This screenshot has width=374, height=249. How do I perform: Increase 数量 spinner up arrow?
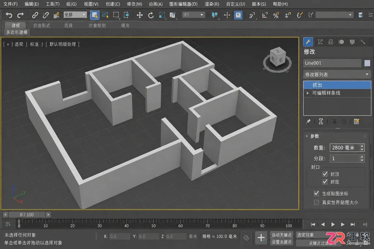pos(362,146)
